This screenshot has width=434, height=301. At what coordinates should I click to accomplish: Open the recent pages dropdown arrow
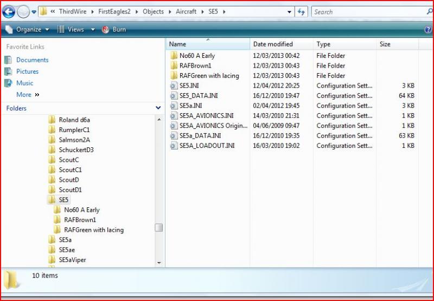[x=34, y=12]
